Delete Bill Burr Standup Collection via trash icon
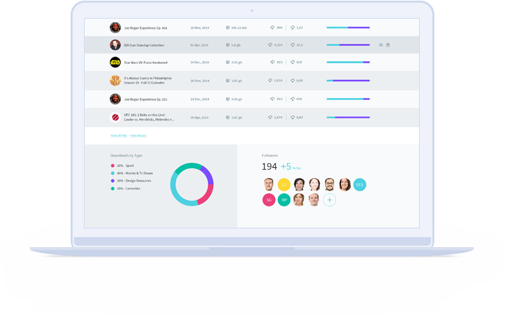The width and height of the screenshot is (509, 315). 388,45
